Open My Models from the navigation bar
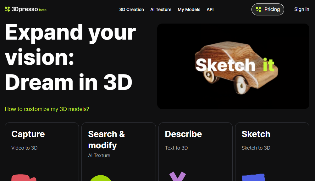 (x=189, y=9)
